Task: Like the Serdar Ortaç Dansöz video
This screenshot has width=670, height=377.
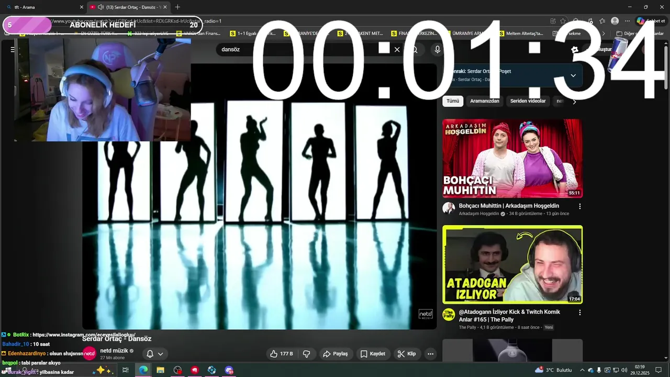Action: (282, 354)
